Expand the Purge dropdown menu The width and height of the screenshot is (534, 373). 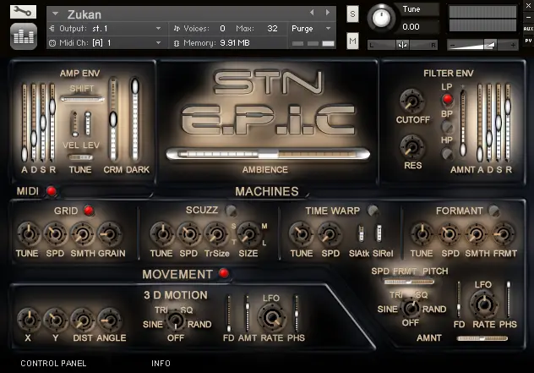[329, 28]
